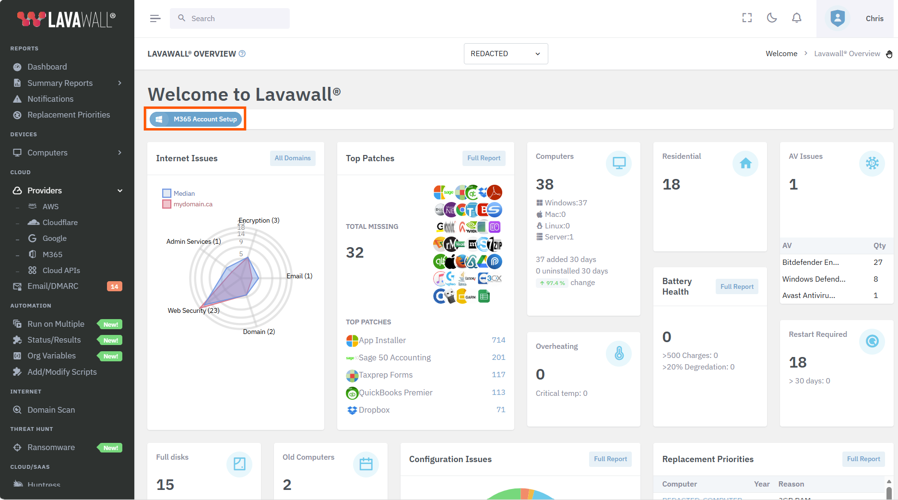Open the notifications bell icon
This screenshot has width=898, height=500.
pos(796,18)
